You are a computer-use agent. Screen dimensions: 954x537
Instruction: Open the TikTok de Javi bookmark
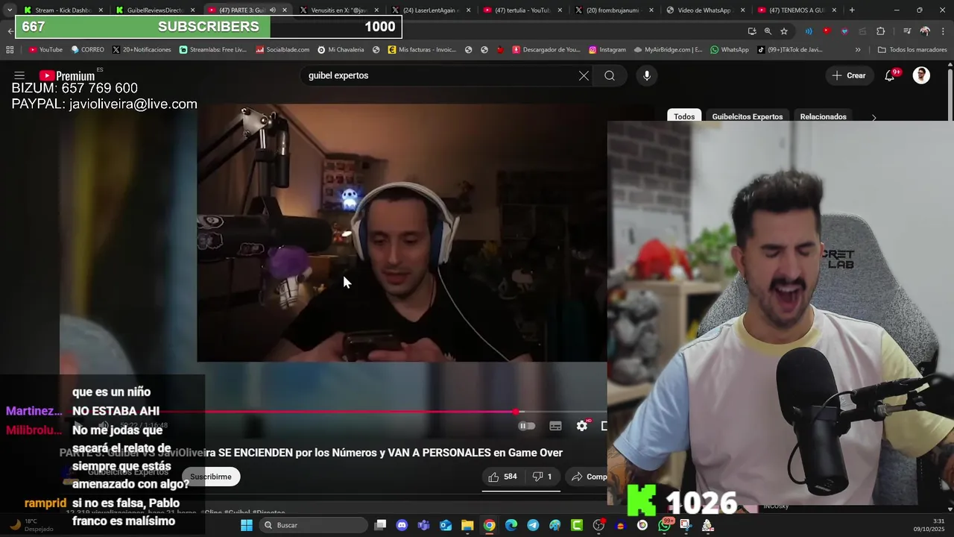[790, 50]
